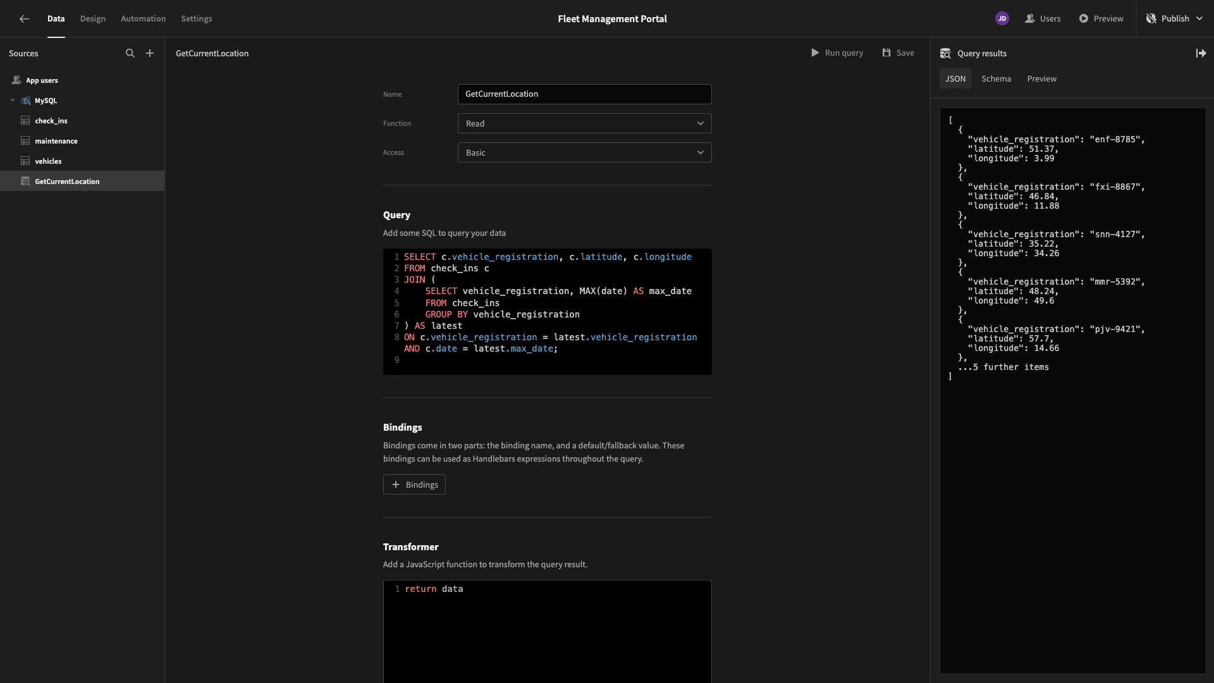Click the "...5 further items" text

[x=1003, y=367]
